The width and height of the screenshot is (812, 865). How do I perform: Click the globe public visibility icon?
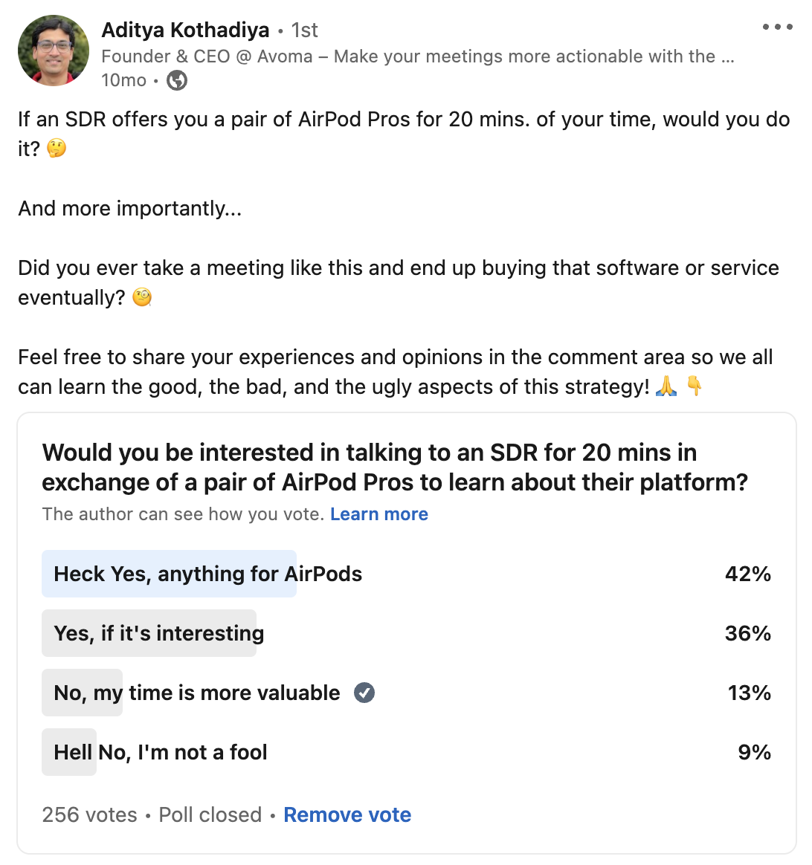coord(177,80)
